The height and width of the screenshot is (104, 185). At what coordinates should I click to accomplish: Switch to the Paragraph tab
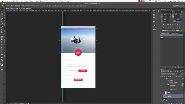(169, 10)
